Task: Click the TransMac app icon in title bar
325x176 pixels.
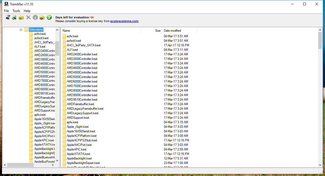Action: click(x=6, y=4)
